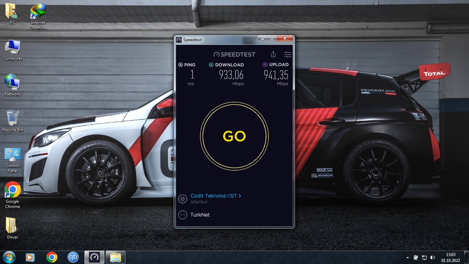The width and height of the screenshot is (469, 264).
Task: Click the upload arrow icon beside UPLOAD
Action: [265, 65]
